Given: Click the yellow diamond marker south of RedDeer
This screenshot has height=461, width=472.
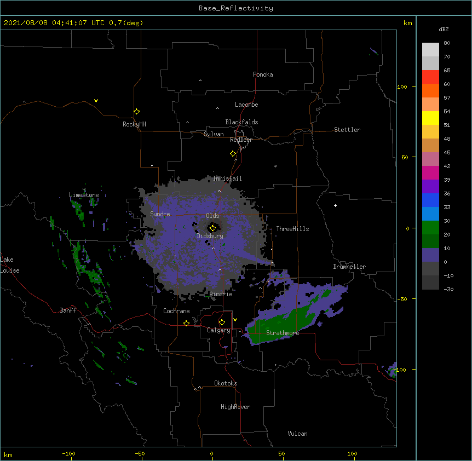Looking at the screenshot, I should pos(233,154).
